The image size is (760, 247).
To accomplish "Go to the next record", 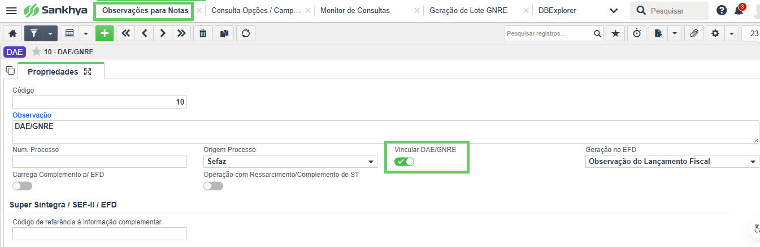I will tap(163, 33).
